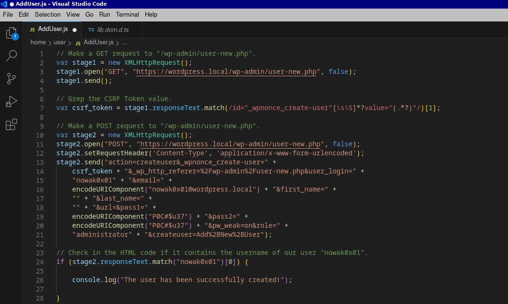Click the csrf_token variable on line 7
The image size is (508, 304).
pos(92,108)
